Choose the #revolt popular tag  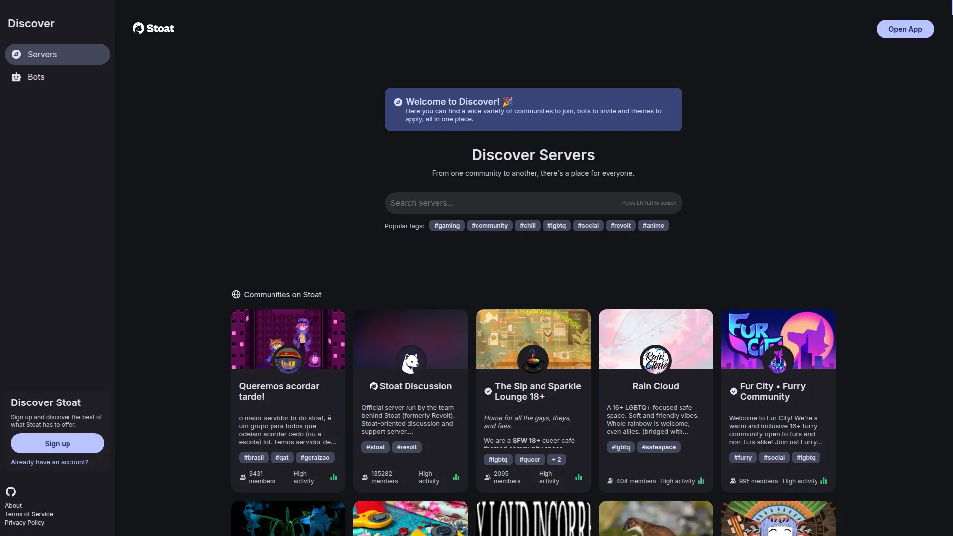620,226
